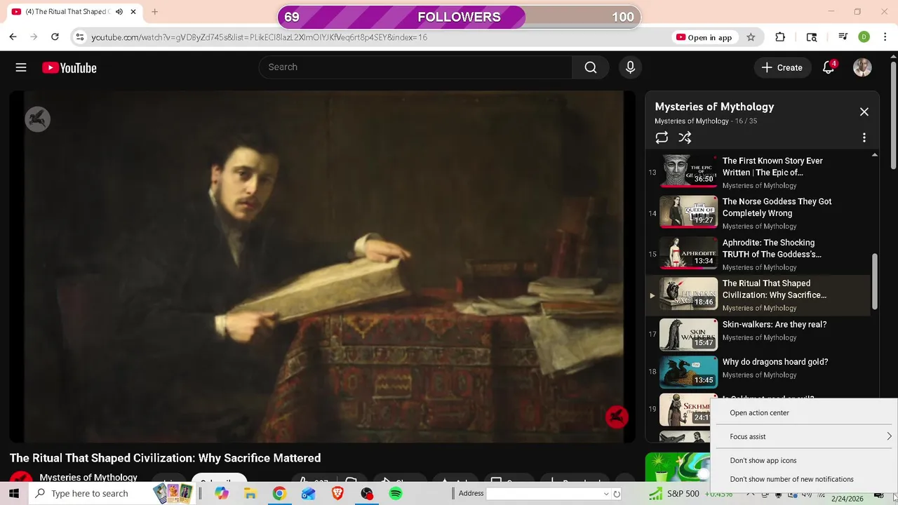Play The First Known Story Ever Written
Image resolution: width=898 pixels, height=505 pixels.
point(772,166)
